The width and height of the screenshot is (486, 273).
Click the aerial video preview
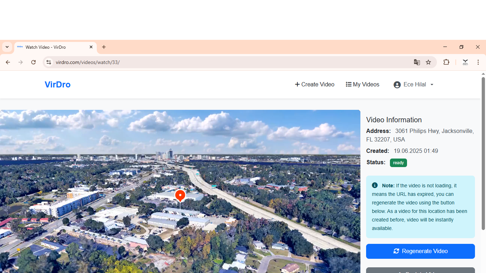pos(180,191)
